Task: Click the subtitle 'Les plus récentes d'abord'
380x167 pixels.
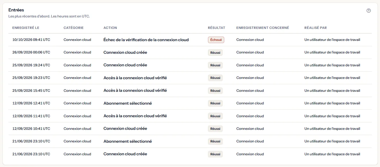Action: click(x=29, y=16)
